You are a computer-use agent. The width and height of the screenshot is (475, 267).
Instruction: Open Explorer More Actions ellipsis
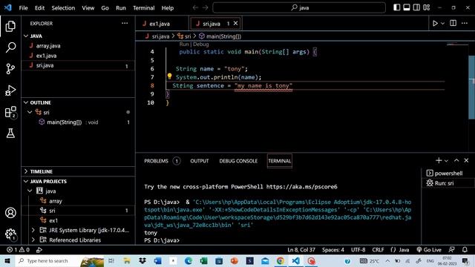point(125,23)
